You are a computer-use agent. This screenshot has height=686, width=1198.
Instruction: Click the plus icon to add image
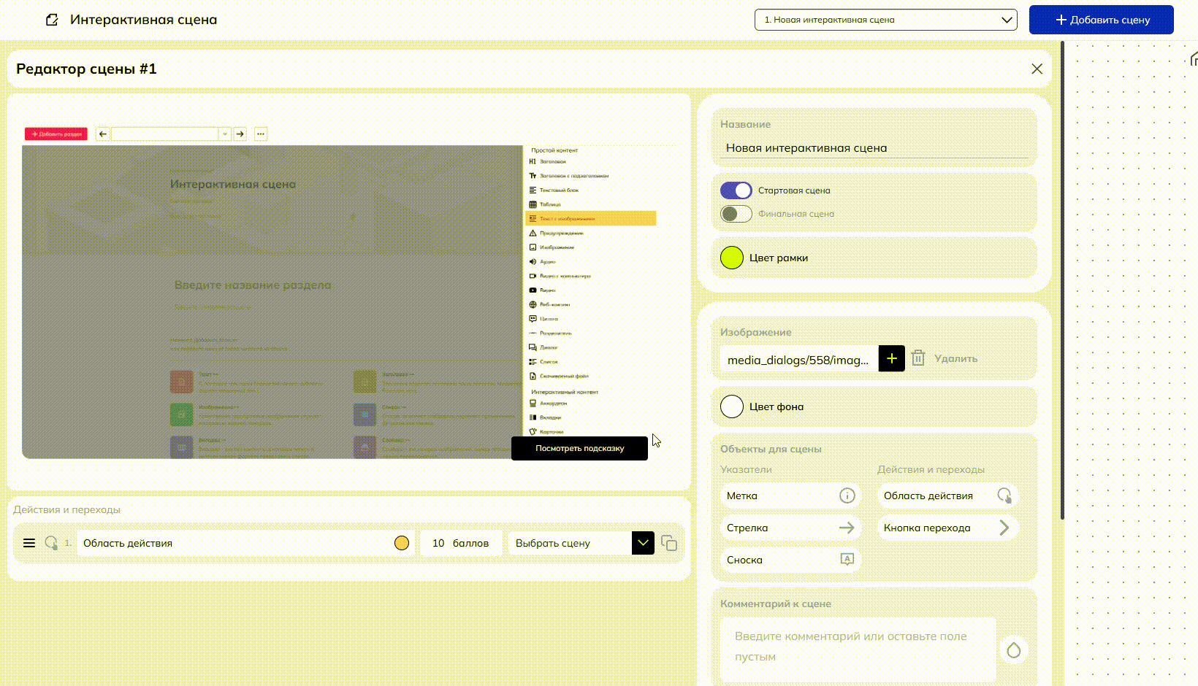click(891, 358)
